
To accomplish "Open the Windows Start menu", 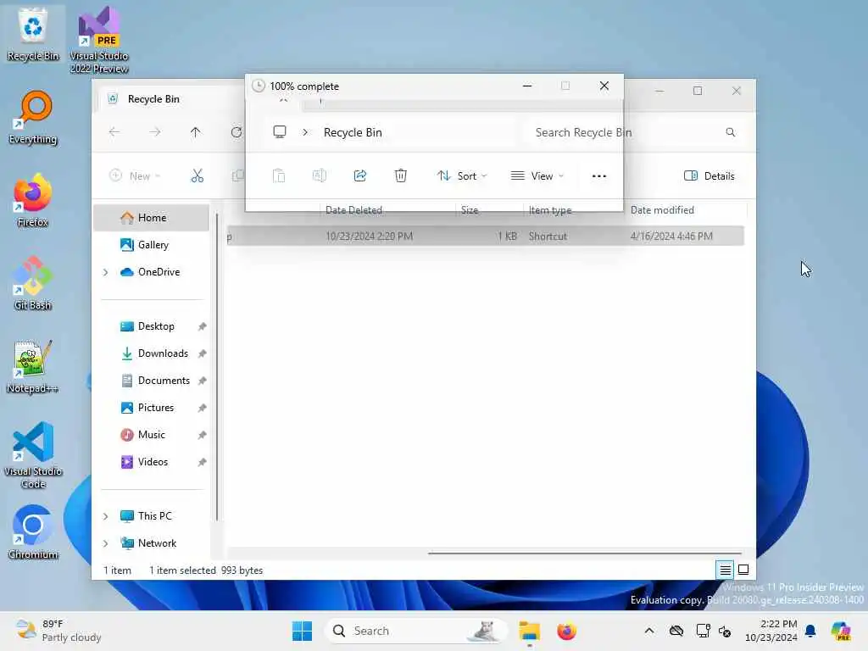I will click(303, 631).
